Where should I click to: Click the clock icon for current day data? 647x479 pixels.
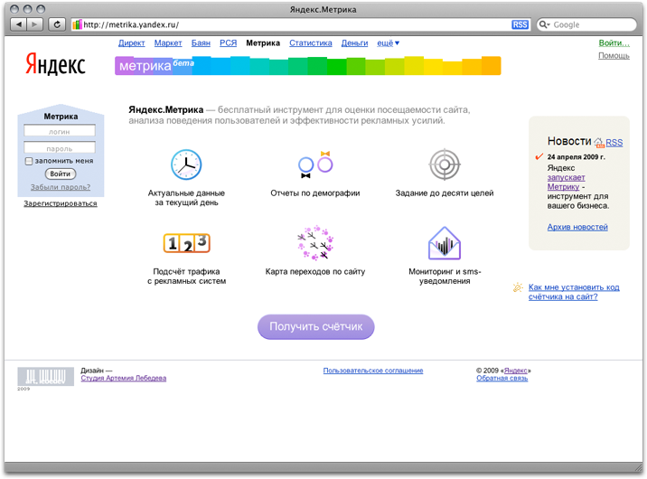pos(186,164)
